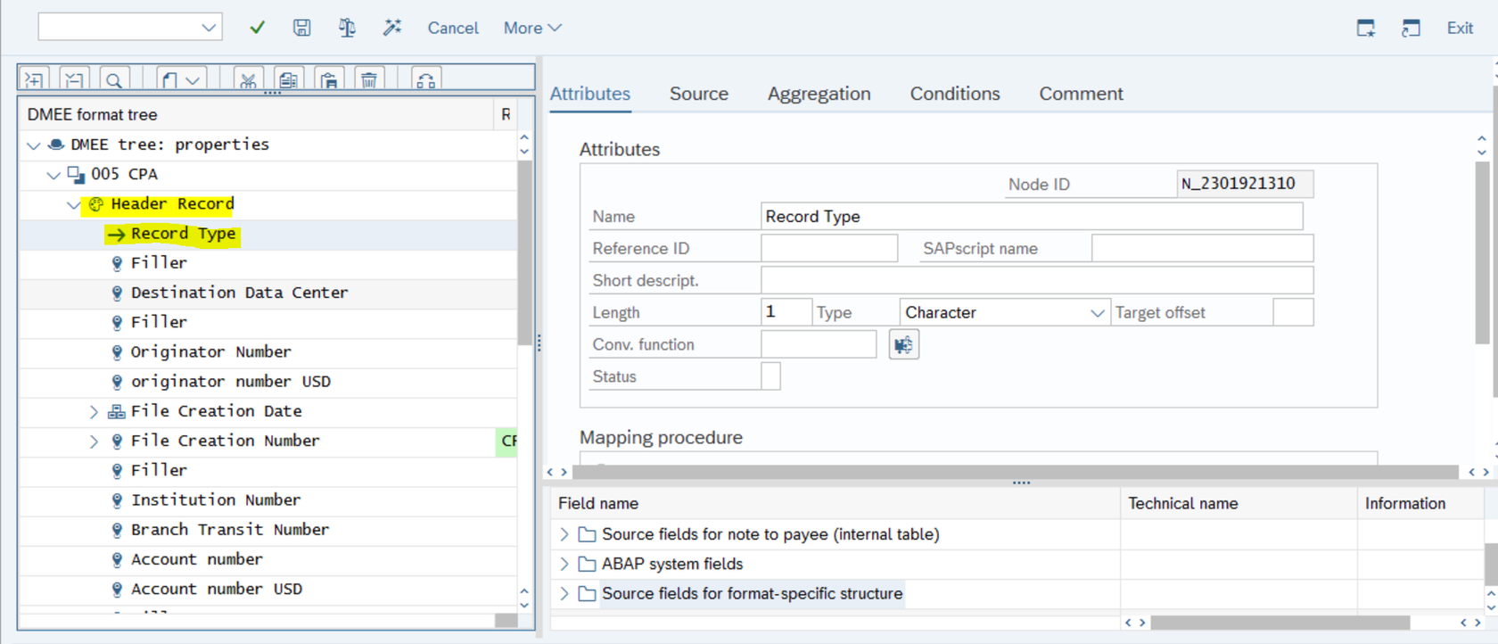Click the collapse subtree icon in tree toolbar
The width and height of the screenshot is (1498, 644).
click(74, 80)
